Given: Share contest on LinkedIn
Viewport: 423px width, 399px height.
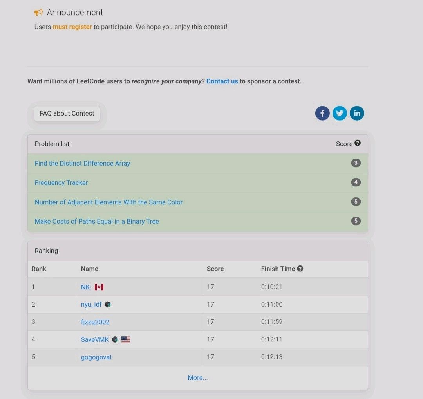Looking at the screenshot, I should click(357, 114).
